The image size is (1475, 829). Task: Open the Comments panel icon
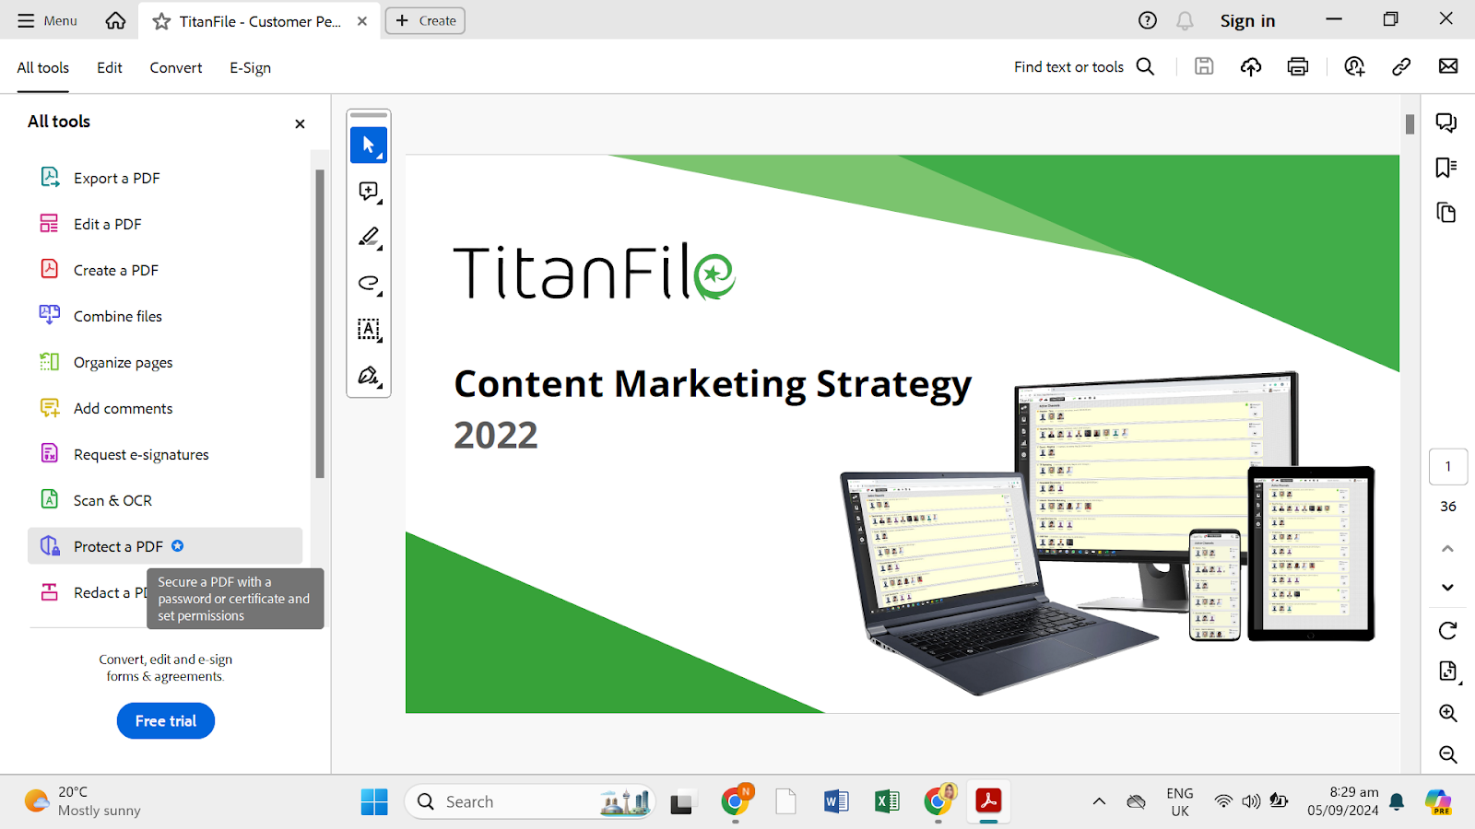pos(1446,123)
